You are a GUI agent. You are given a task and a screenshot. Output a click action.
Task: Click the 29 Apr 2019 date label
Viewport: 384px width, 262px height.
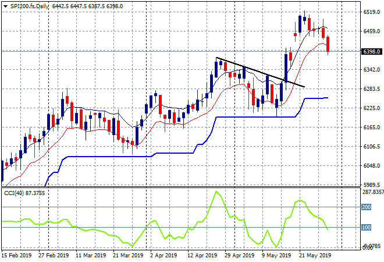[x=239, y=256]
